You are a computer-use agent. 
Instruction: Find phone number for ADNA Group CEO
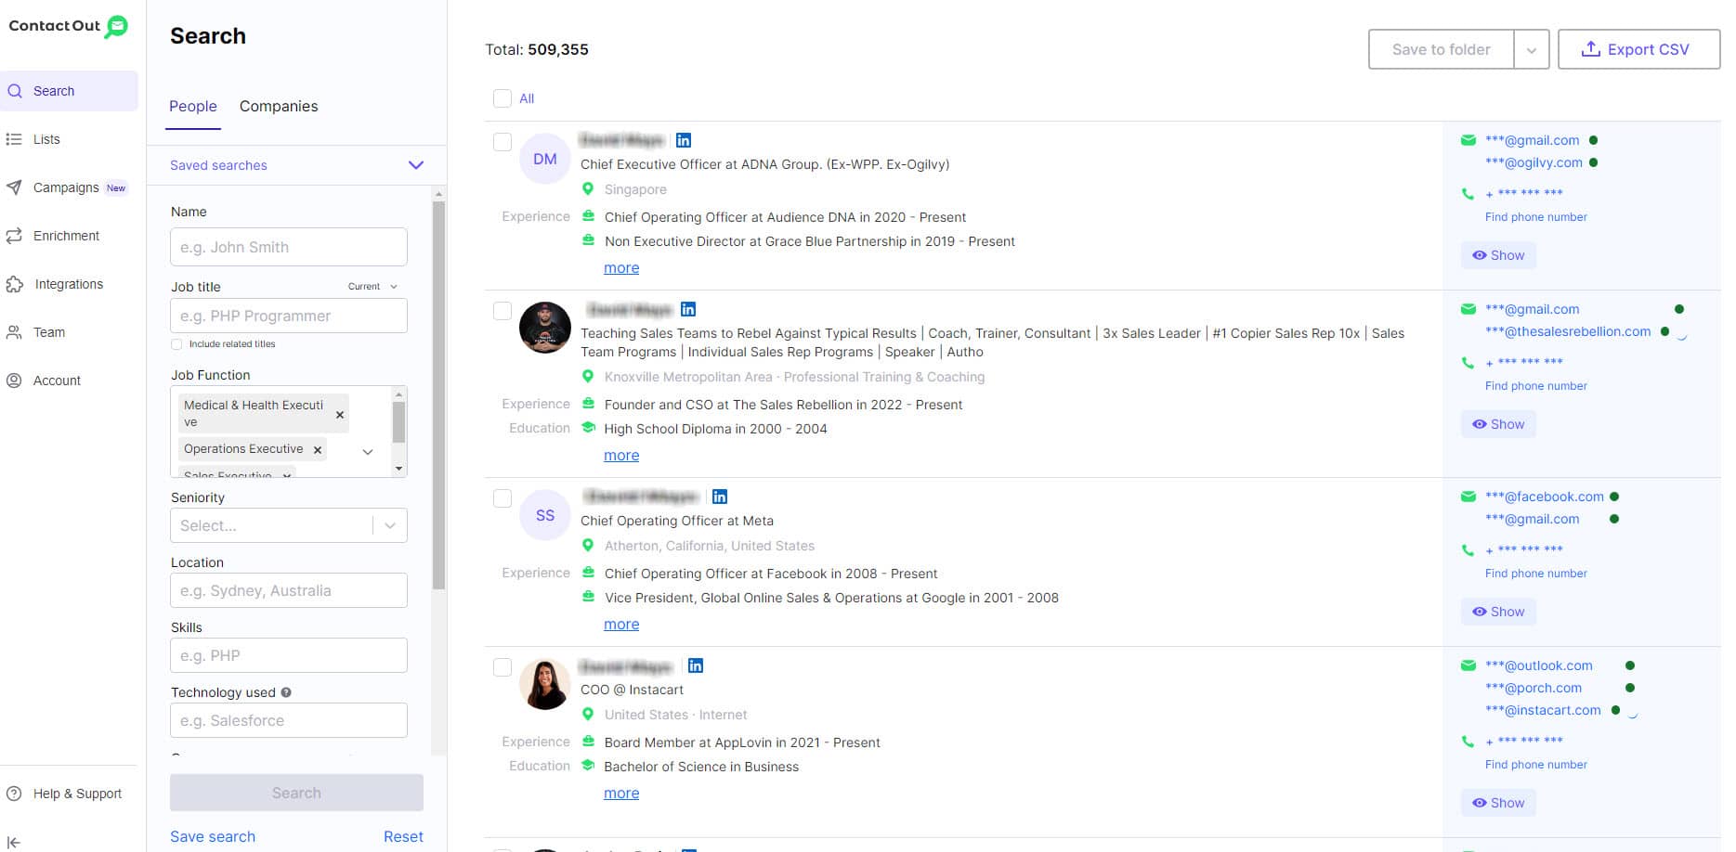tap(1535, 217)
